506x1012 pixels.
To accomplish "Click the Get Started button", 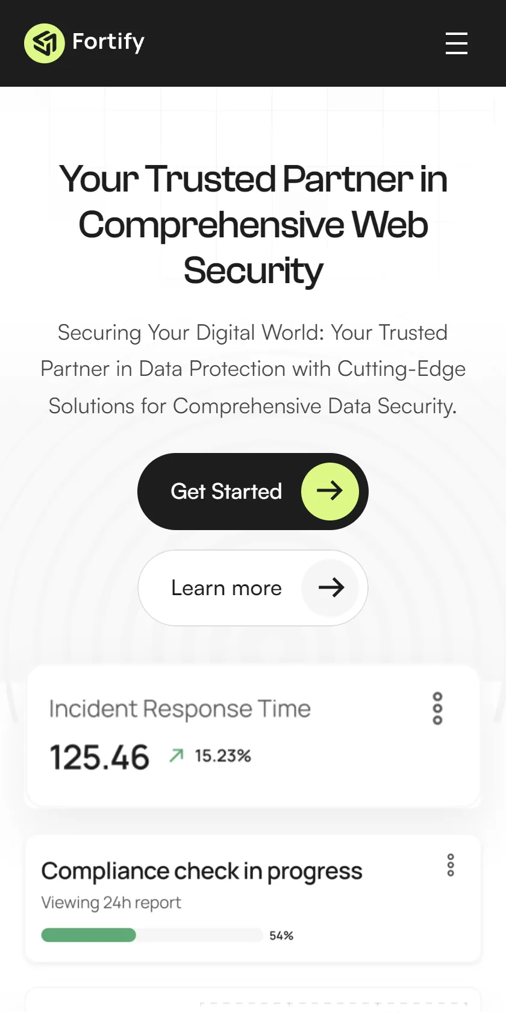I will coord(253,492).
